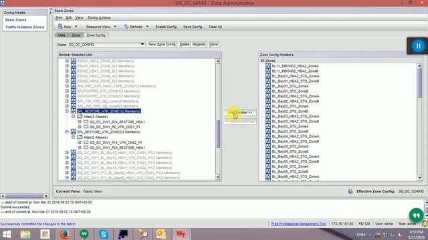The width and height of the screenshot is (428, 240).
Task: Click the Member Selection List scrollbar thumb
Action: 217,133
